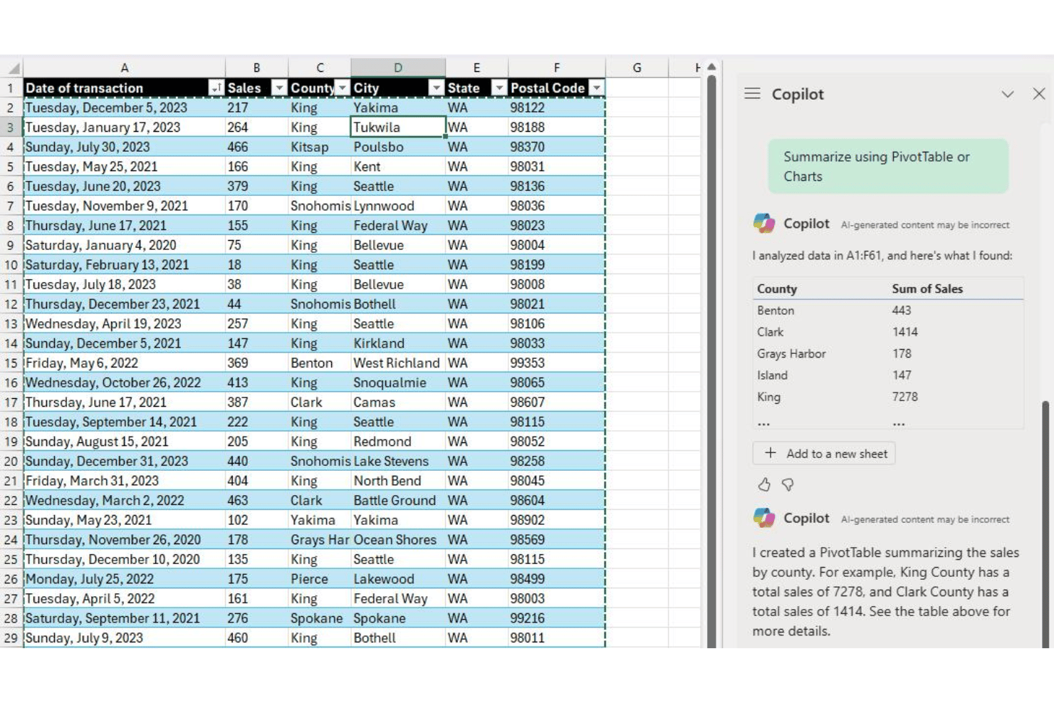Select column B header

pyautogui.click(x=256, y=68)
